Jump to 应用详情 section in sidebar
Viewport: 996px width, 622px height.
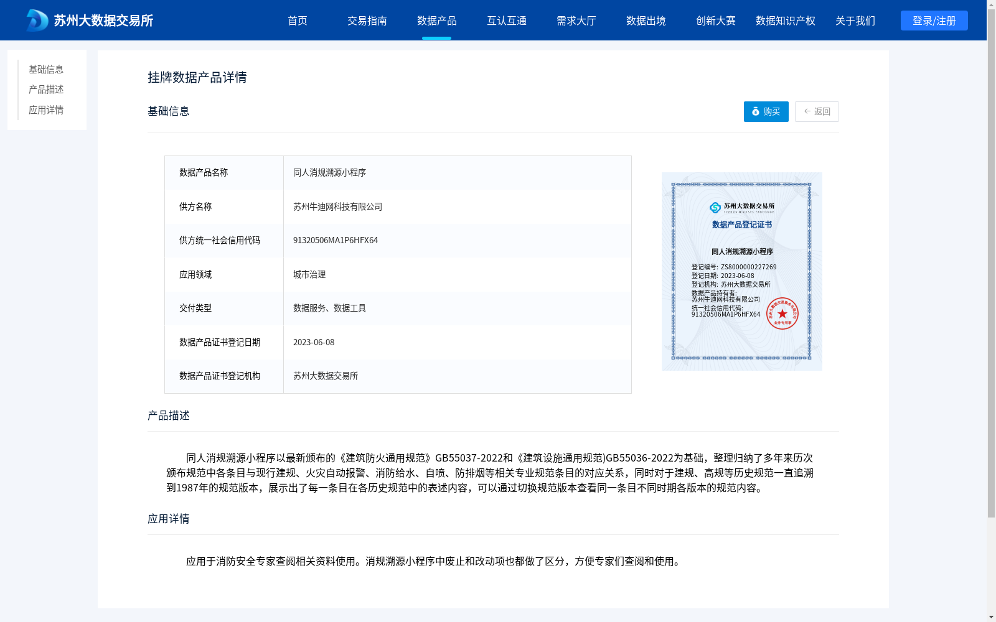pos(46,110)
